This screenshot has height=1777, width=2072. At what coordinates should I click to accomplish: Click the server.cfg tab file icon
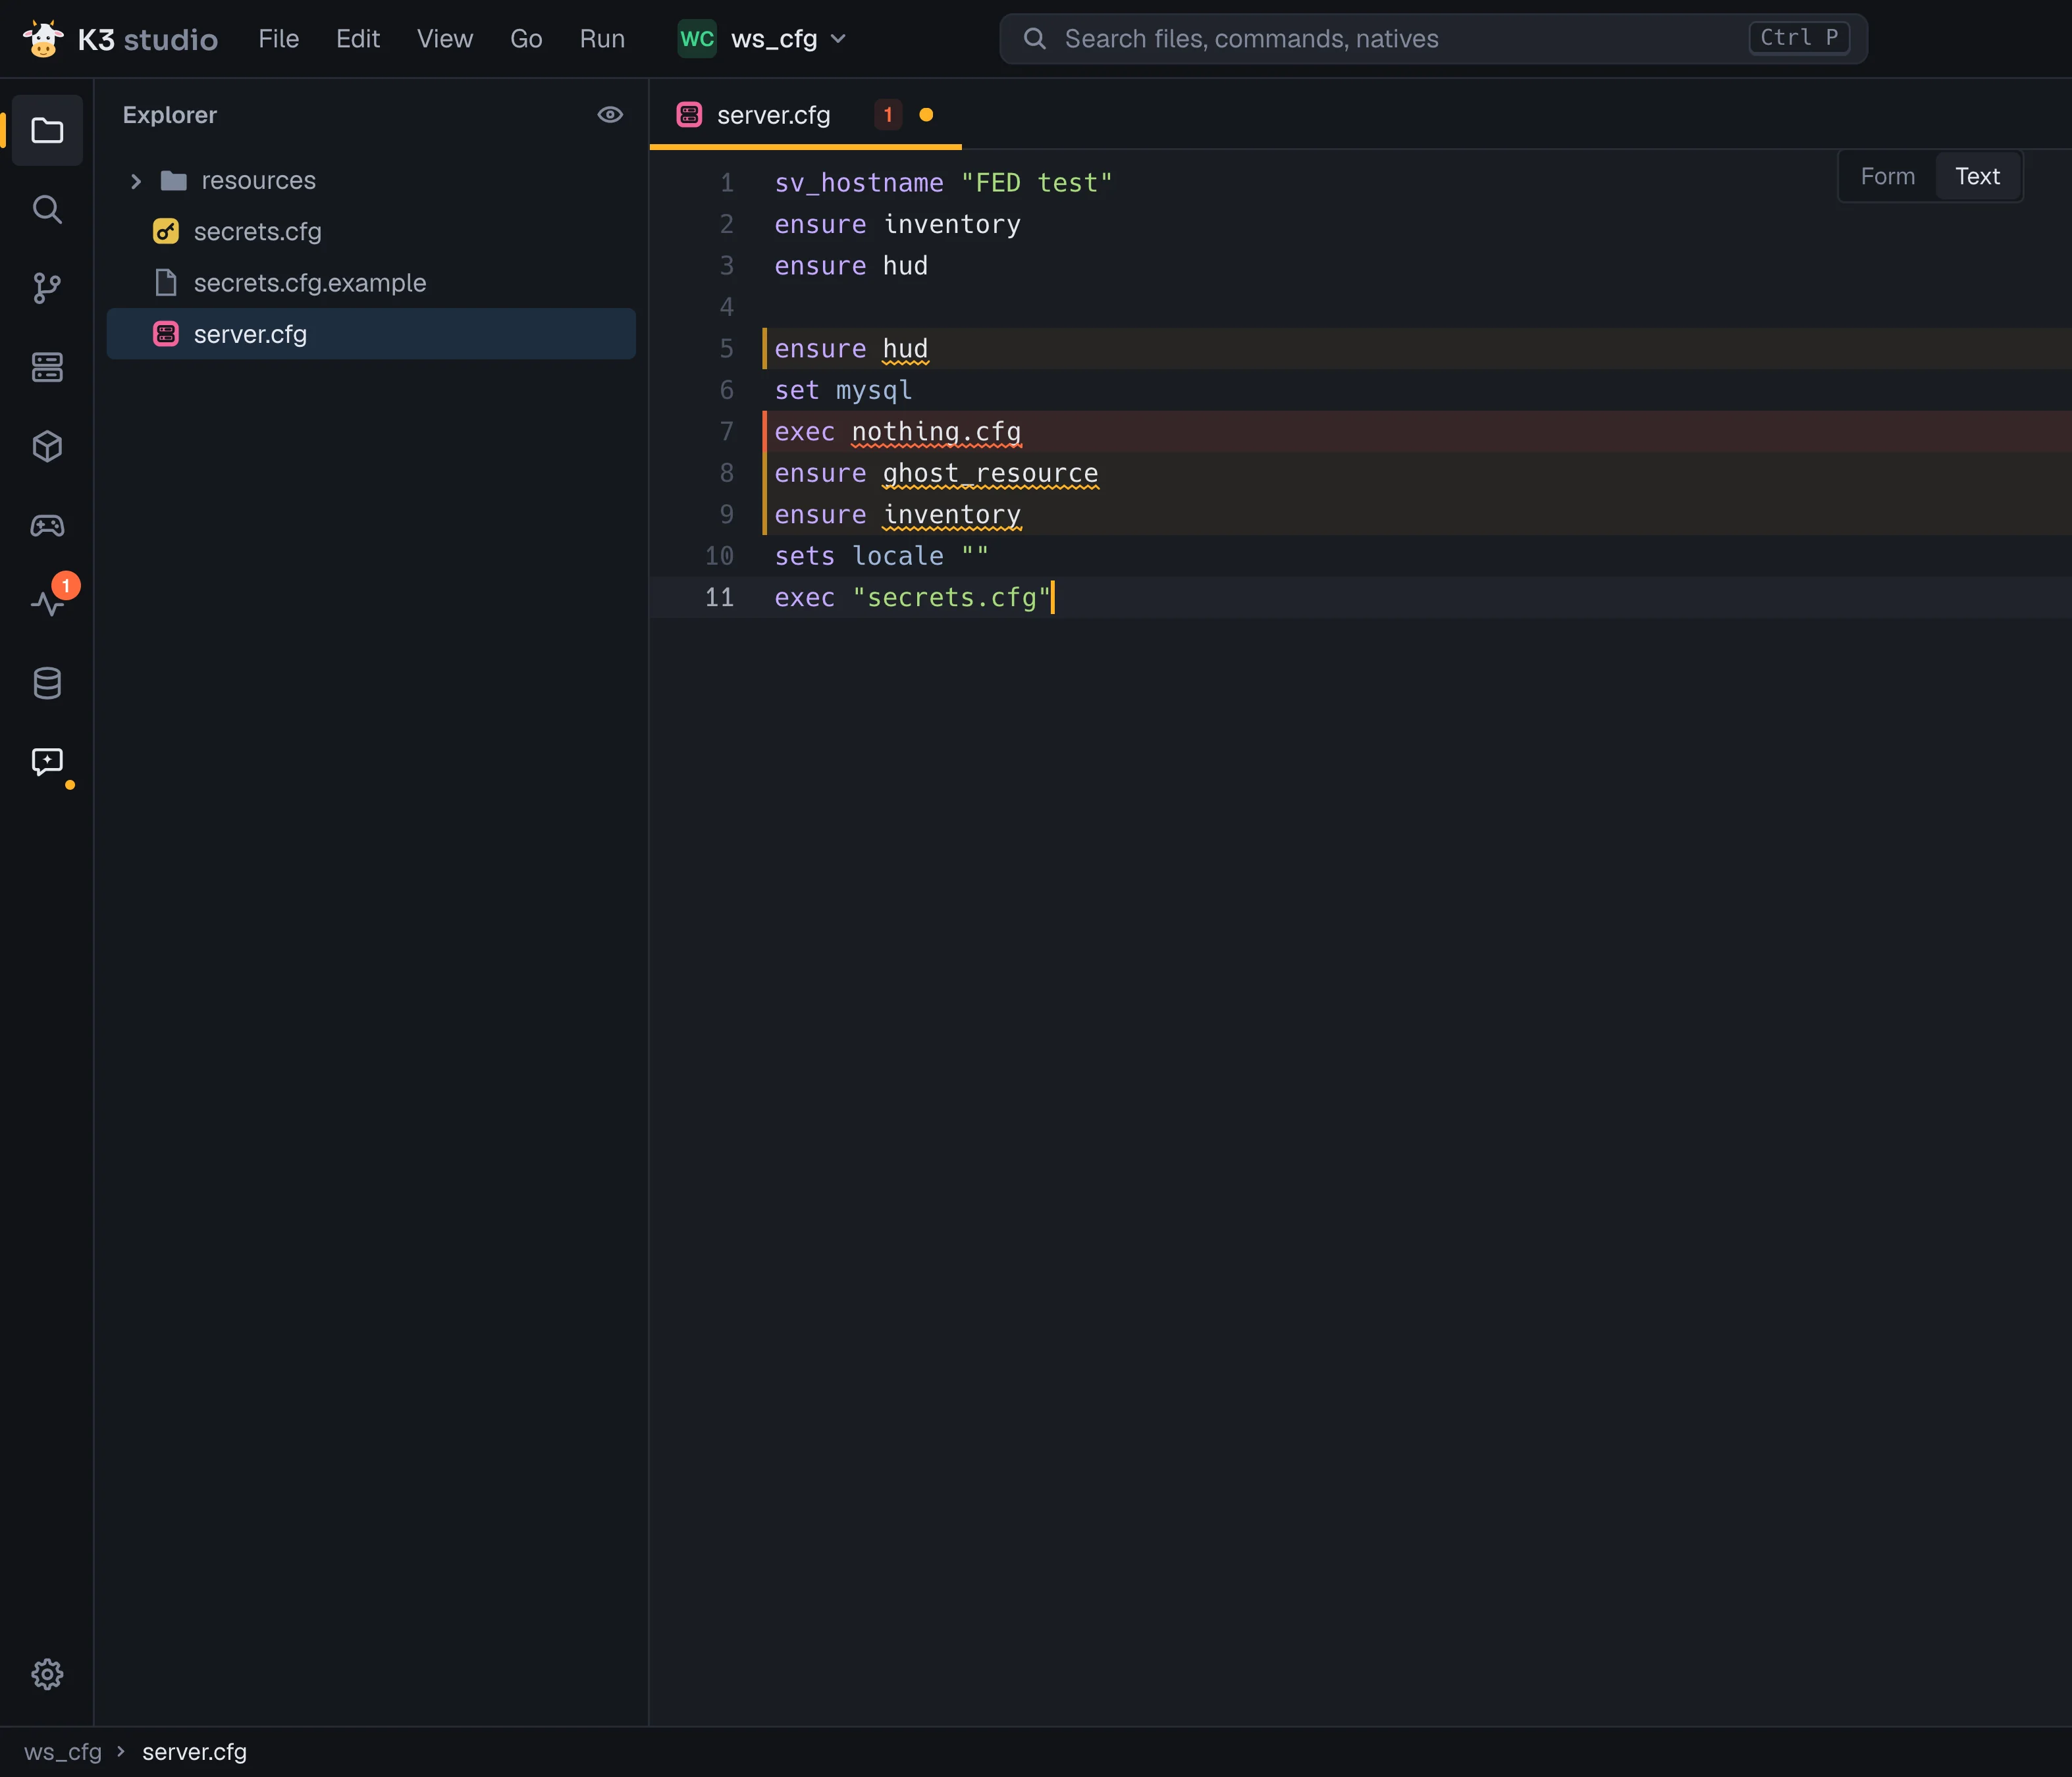coord(689,115)
